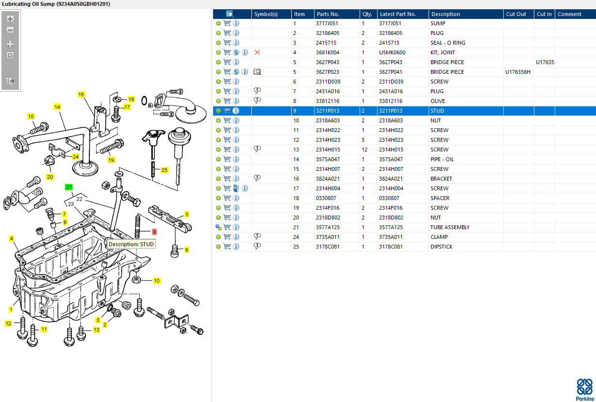596x402 pixels.
Task: Open info for SPACER 0330807
Action: 236,198
